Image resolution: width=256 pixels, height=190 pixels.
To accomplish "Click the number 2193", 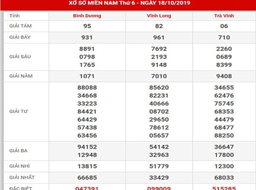I will (159, 57).
